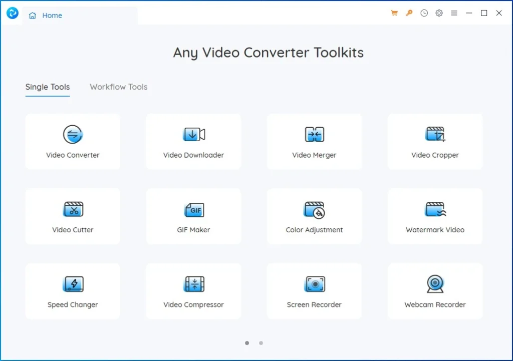Click the Color Adjustment label
Viewport: 513px width, 361px height.
[315, 230]
